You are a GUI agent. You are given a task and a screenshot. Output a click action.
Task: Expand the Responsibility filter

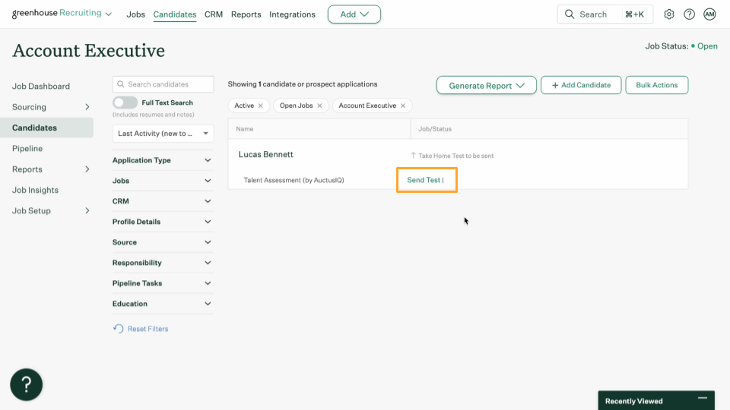(x=163, y=262)
